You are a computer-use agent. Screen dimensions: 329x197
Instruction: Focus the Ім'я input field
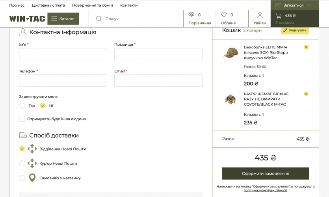click(x=63, y=54)
